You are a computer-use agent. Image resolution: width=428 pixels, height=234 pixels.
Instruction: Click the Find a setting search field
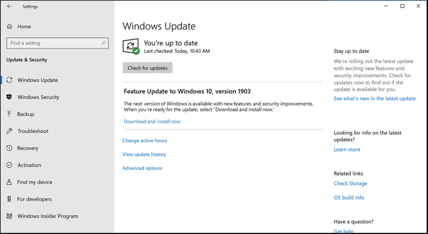pyautogui.click(x=57, y=43)
